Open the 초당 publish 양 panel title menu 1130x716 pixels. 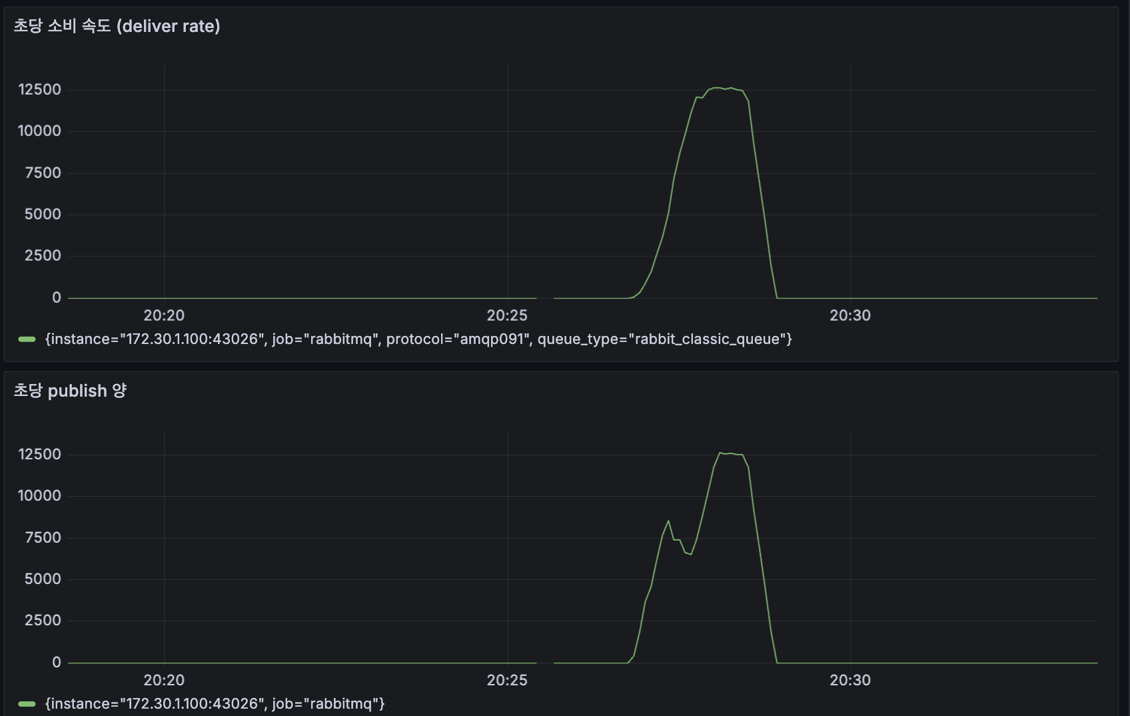pos(70,391)
